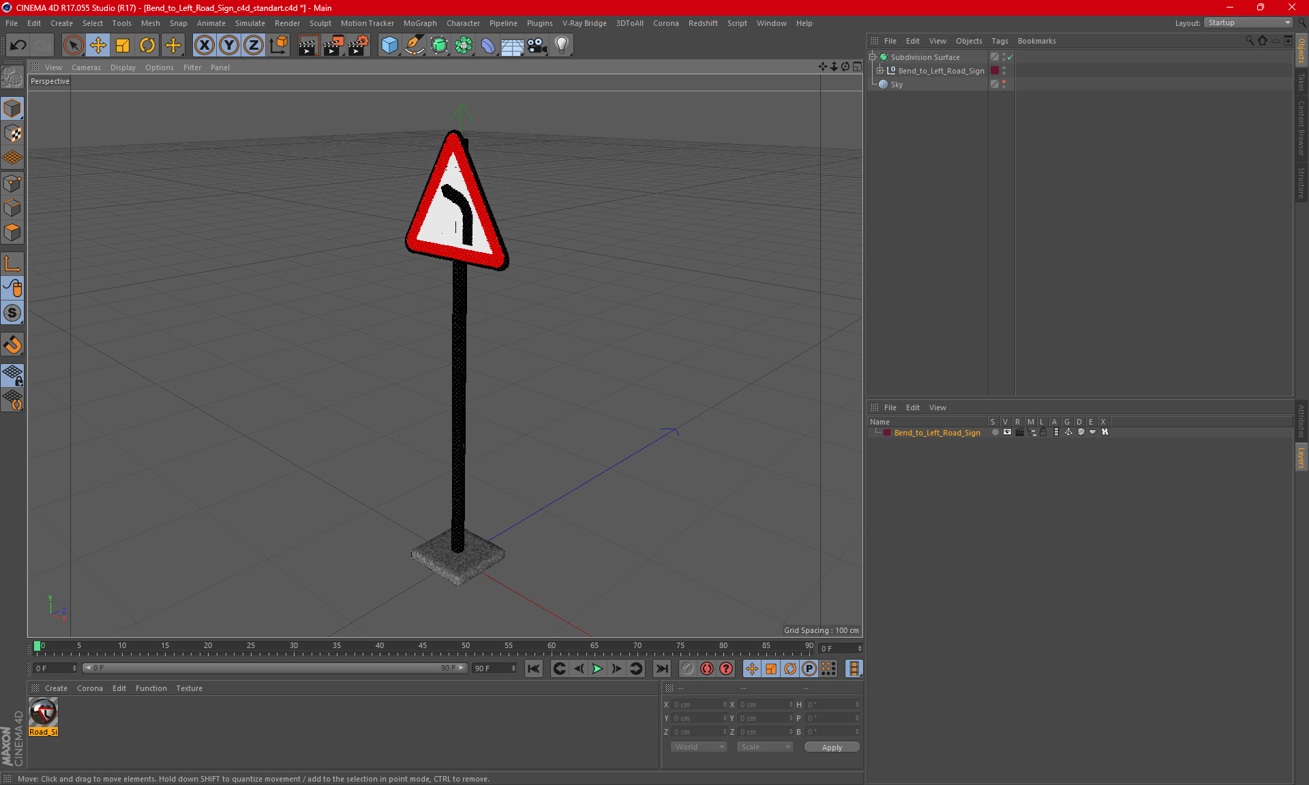
Task: Click the Texture tab in material panel
Action: click(188, 687)
